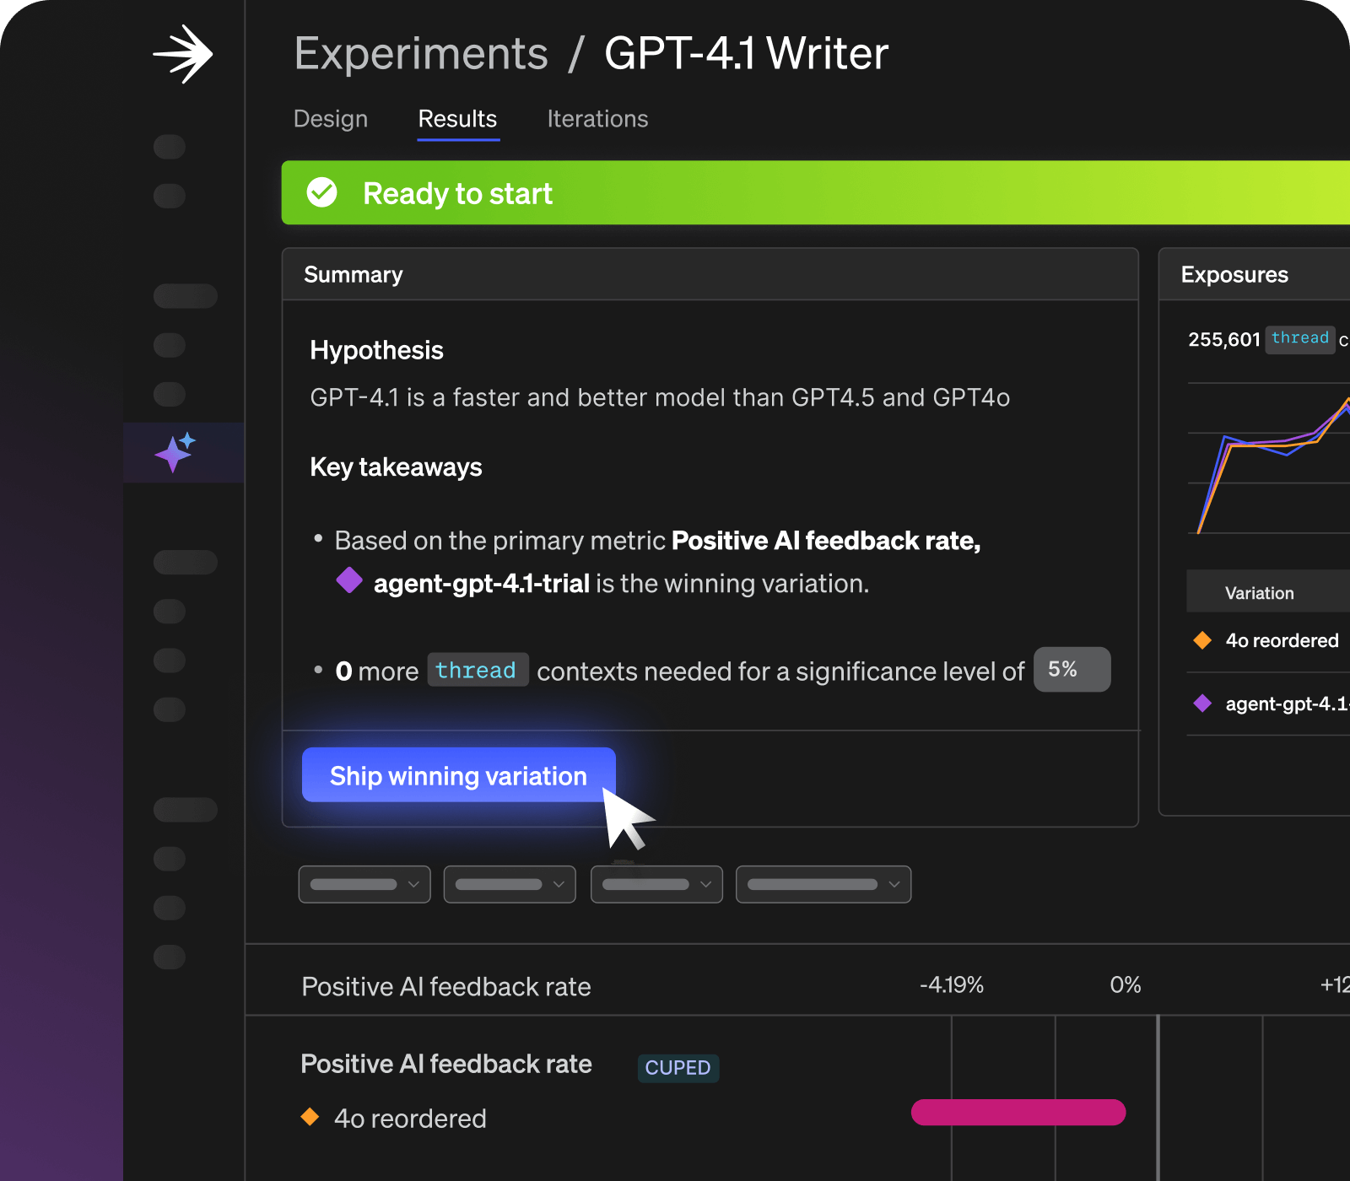
Task: Open the third filter dropdown below summary
Action: pos(656,884)
